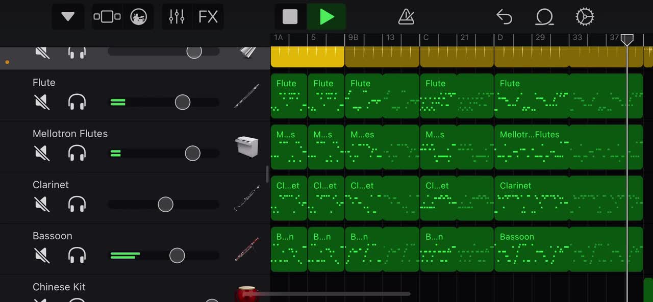The image size is (653, 302).
Task: Select the track header resize handle
Action: coord(267,174)
